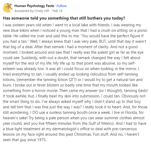This screenshot has width=151, height=144.
Task: Click the year "1975" in the last line
Action: 42,140
